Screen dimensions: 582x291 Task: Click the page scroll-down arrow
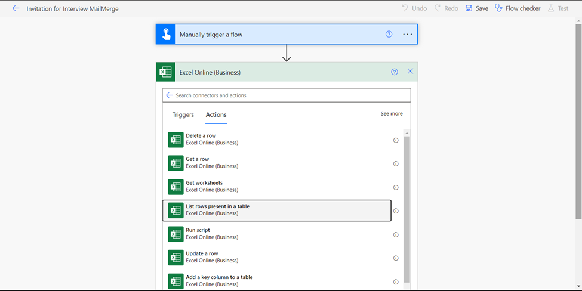578,286
